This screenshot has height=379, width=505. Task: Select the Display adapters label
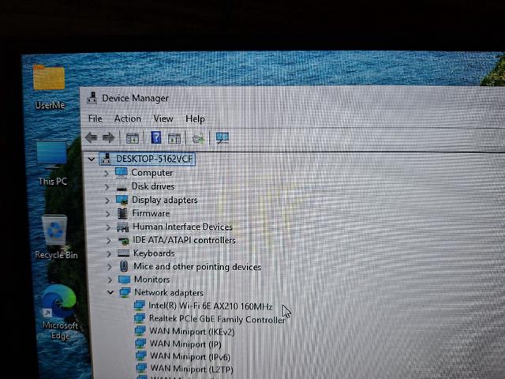(x=165, y=200)
